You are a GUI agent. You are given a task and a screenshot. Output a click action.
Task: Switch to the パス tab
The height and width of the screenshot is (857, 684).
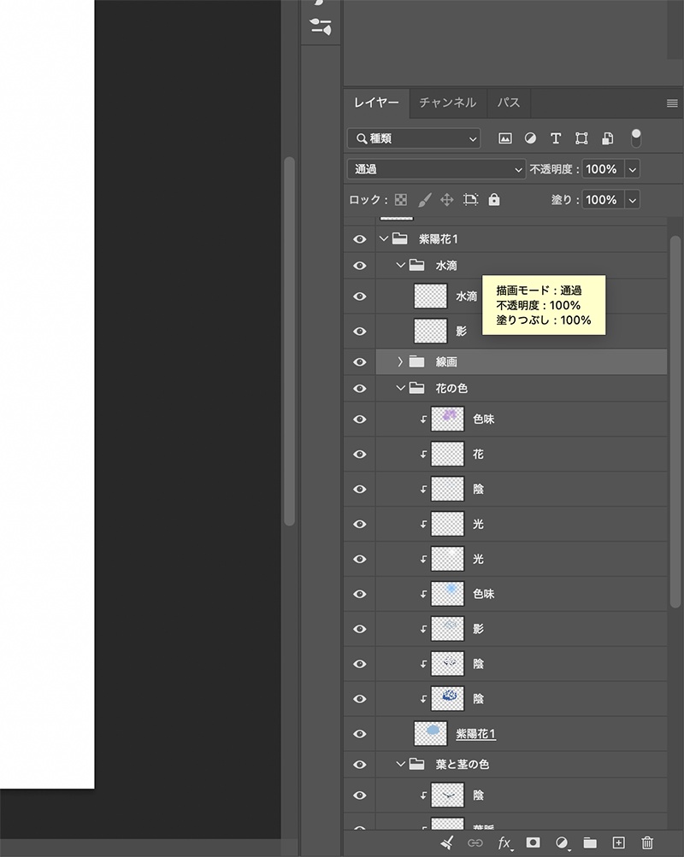pyautogui.click(x=509, y=103)
